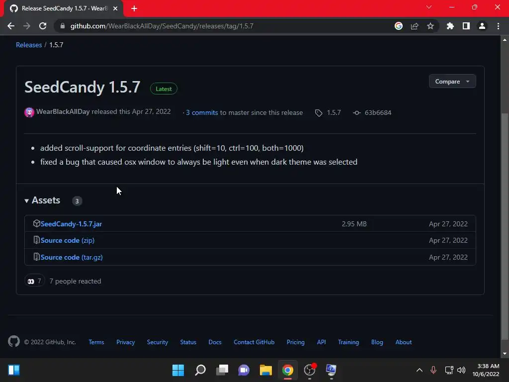Download Source code (zip)
Screen dimensions: 509x382
coord(68,240)
